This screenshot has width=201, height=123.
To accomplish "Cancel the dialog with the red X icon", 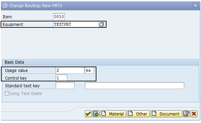I will pyautogui.click(x=194, y=114).
